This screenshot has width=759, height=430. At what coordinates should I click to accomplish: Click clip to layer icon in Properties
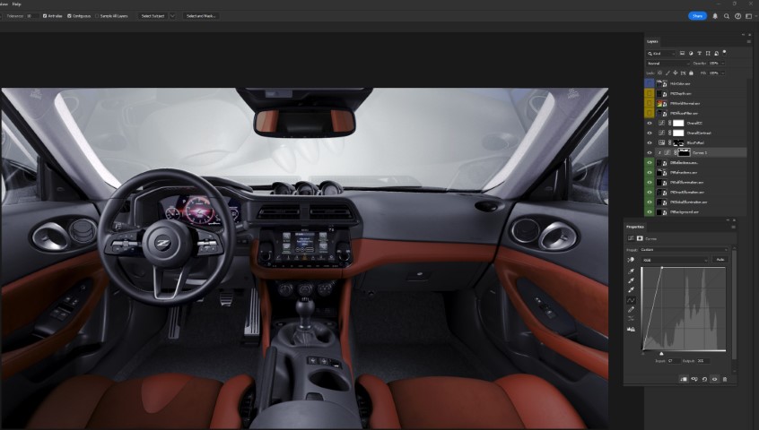tap(684, 379)
